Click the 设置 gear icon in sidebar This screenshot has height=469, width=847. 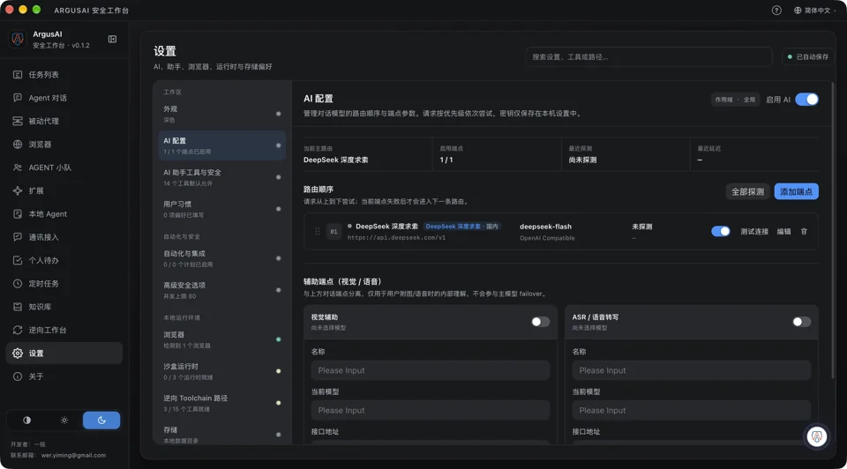(18, 353)
